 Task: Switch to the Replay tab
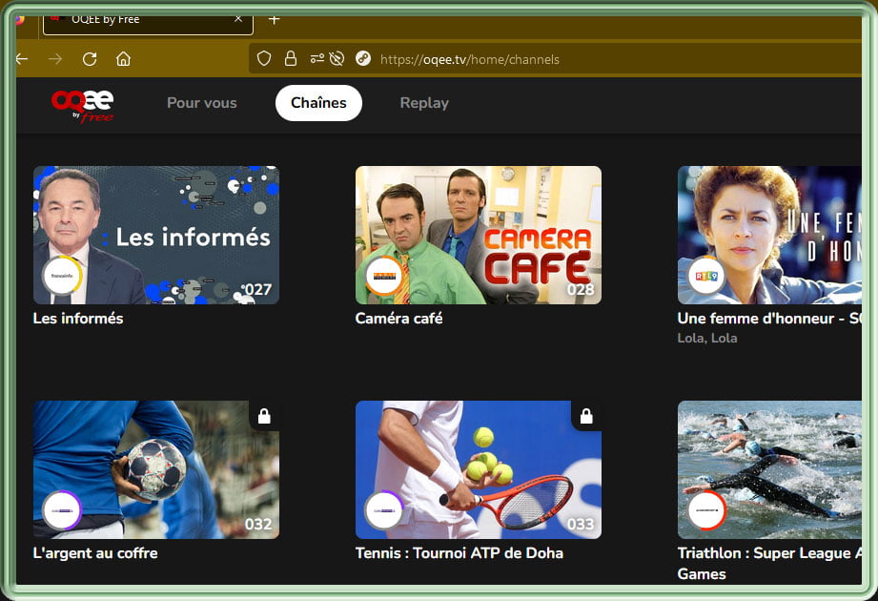coord(424,103)
